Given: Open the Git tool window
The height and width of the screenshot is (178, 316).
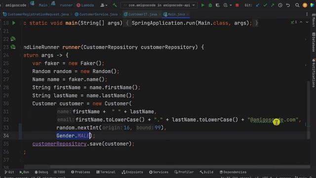Looking at the screenshot, I should click(x=9, y=172).
